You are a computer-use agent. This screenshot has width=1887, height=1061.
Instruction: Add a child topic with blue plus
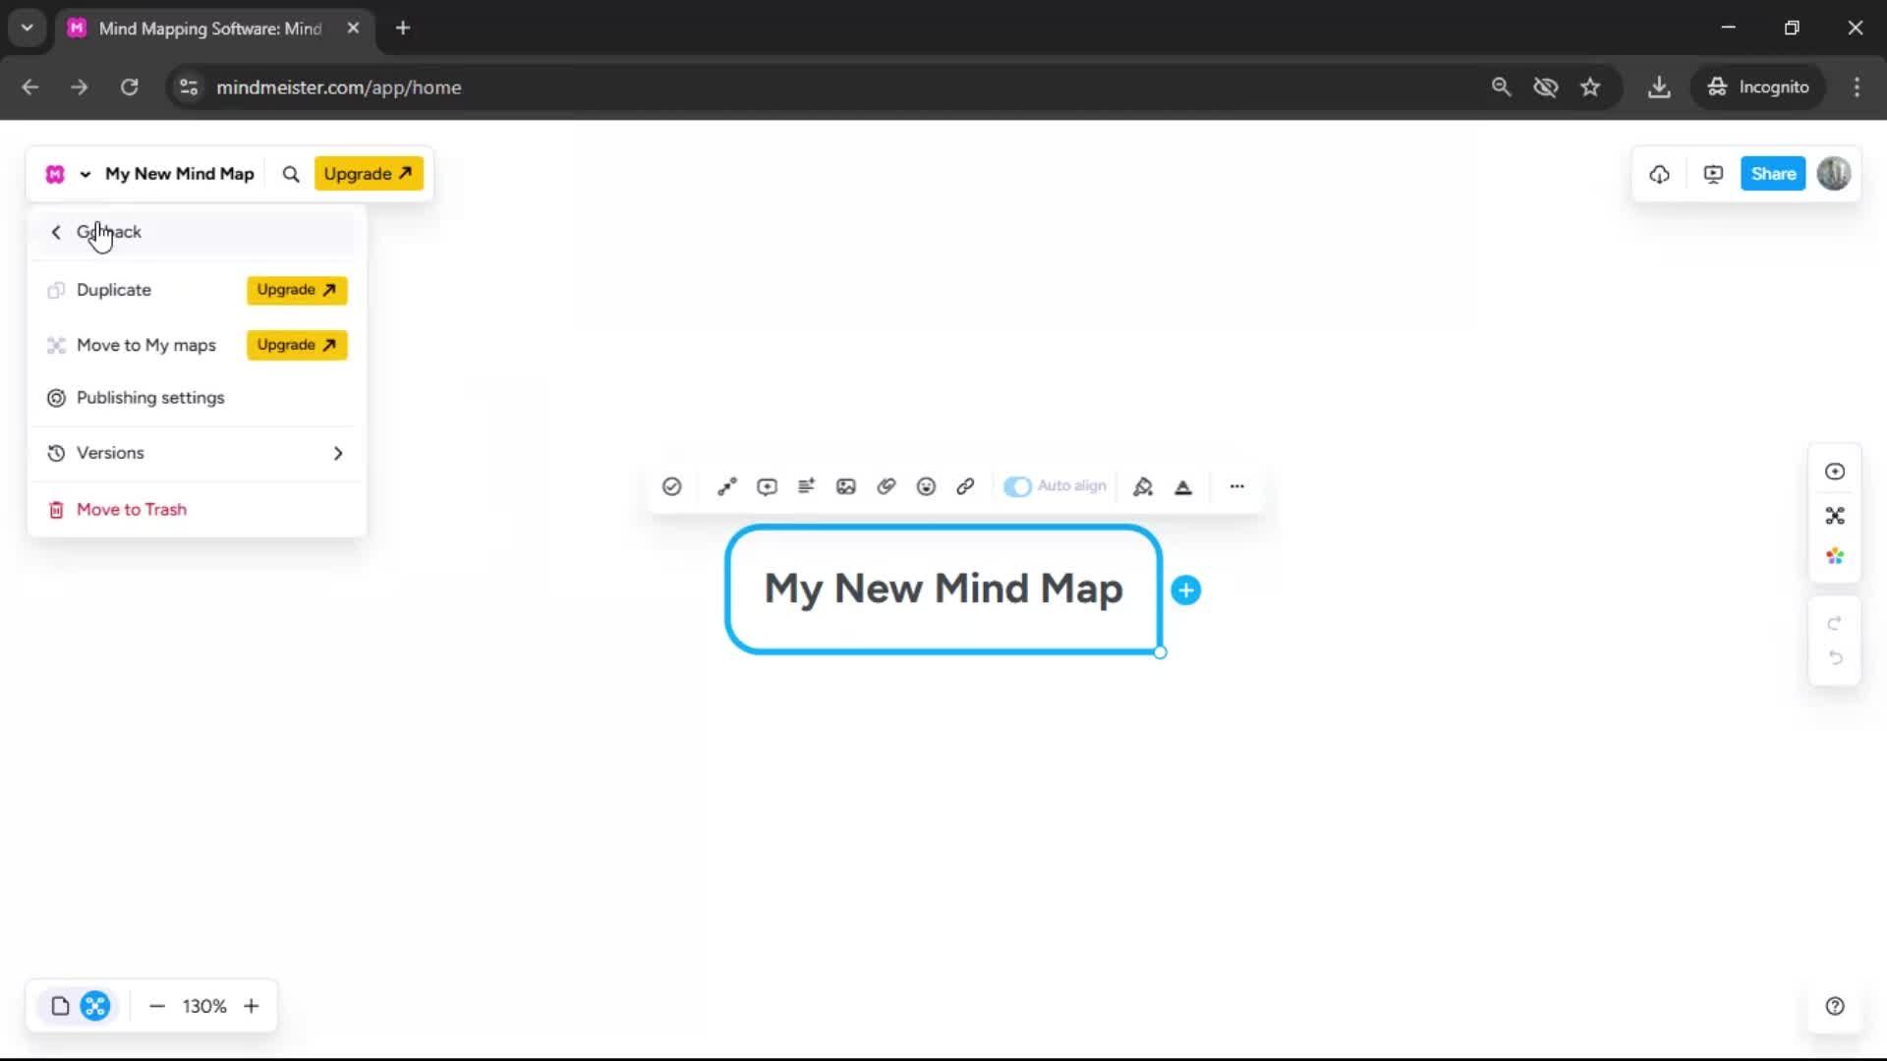pyautogui.click(x=1186, y=590)
